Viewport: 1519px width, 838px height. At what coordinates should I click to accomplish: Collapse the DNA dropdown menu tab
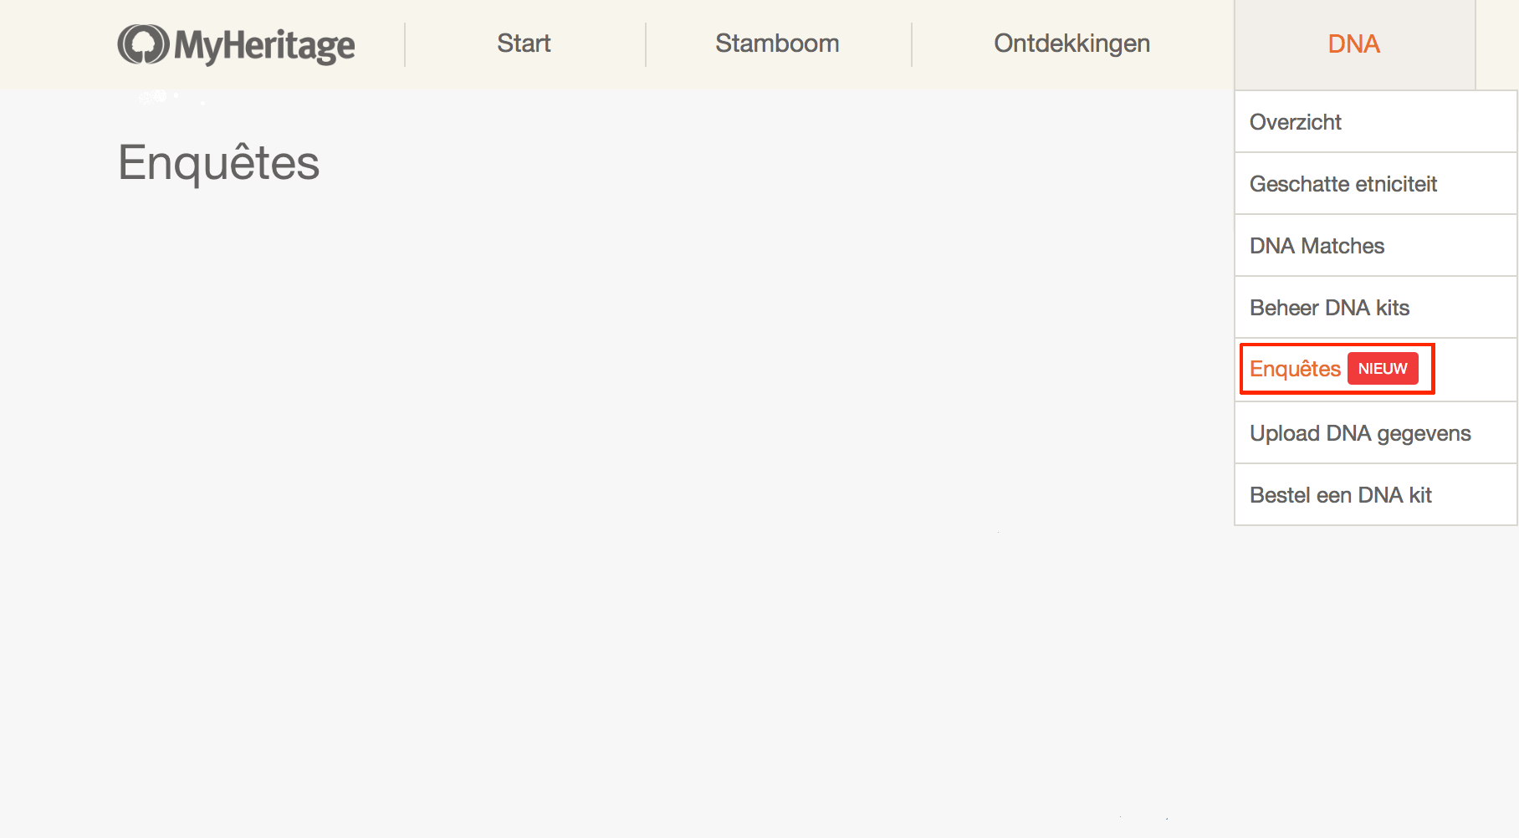point(1353,44)
